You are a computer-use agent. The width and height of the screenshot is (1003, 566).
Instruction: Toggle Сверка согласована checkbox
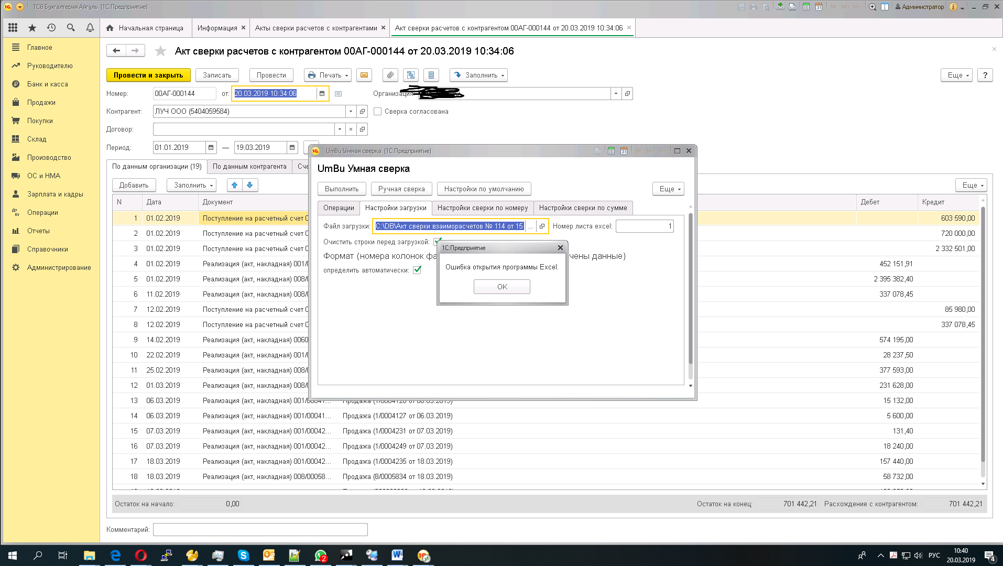click(378, 111)
